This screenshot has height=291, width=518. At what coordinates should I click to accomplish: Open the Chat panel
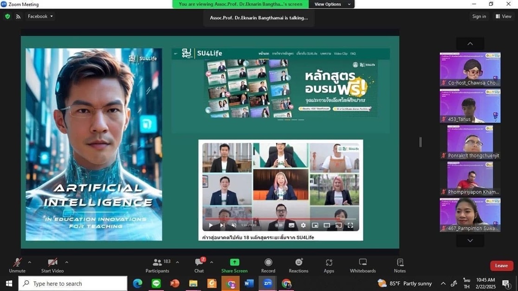(199, 265)
